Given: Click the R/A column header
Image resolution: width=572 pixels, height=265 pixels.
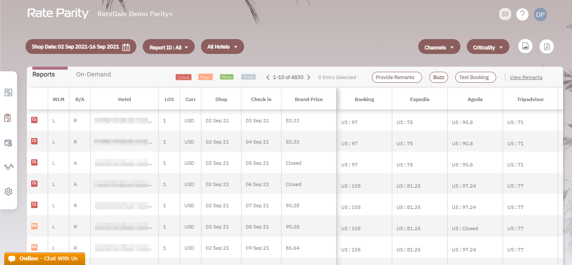Looking at the screenshot, I should click(80, 99).
